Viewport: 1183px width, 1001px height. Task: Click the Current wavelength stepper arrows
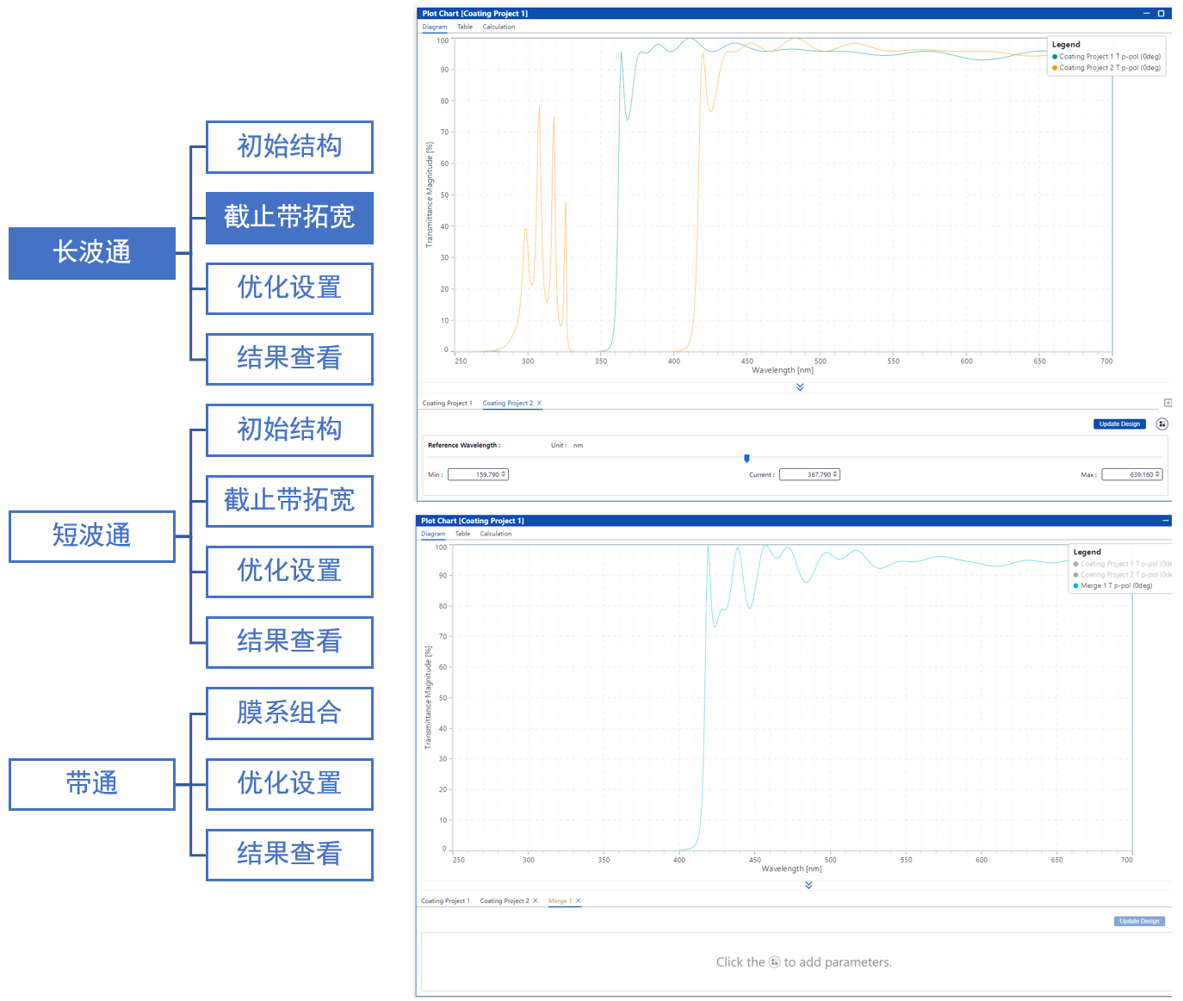point(835,474)
